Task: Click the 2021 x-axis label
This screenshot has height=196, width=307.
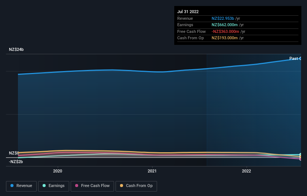Action: pyautogui.click(x=152, y=171)
